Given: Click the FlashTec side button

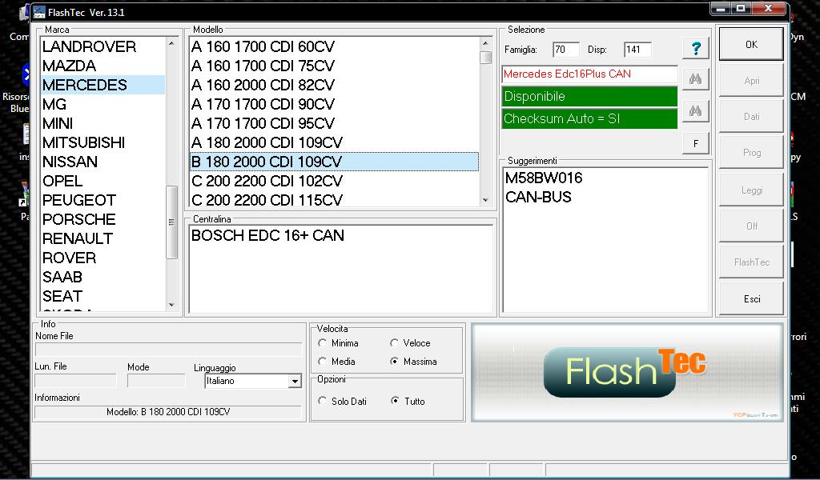Looking at the screenshot, I should click(751, 262).
